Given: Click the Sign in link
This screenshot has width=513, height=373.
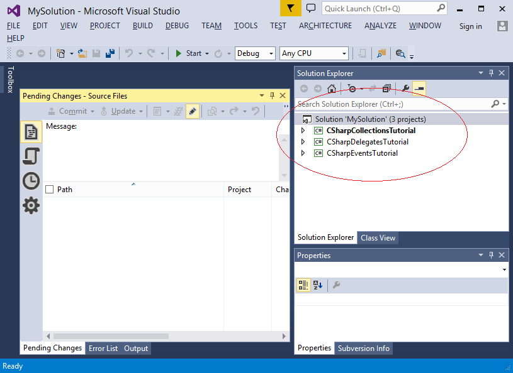Looking at the screenshot, I should [x=470, y=26].
